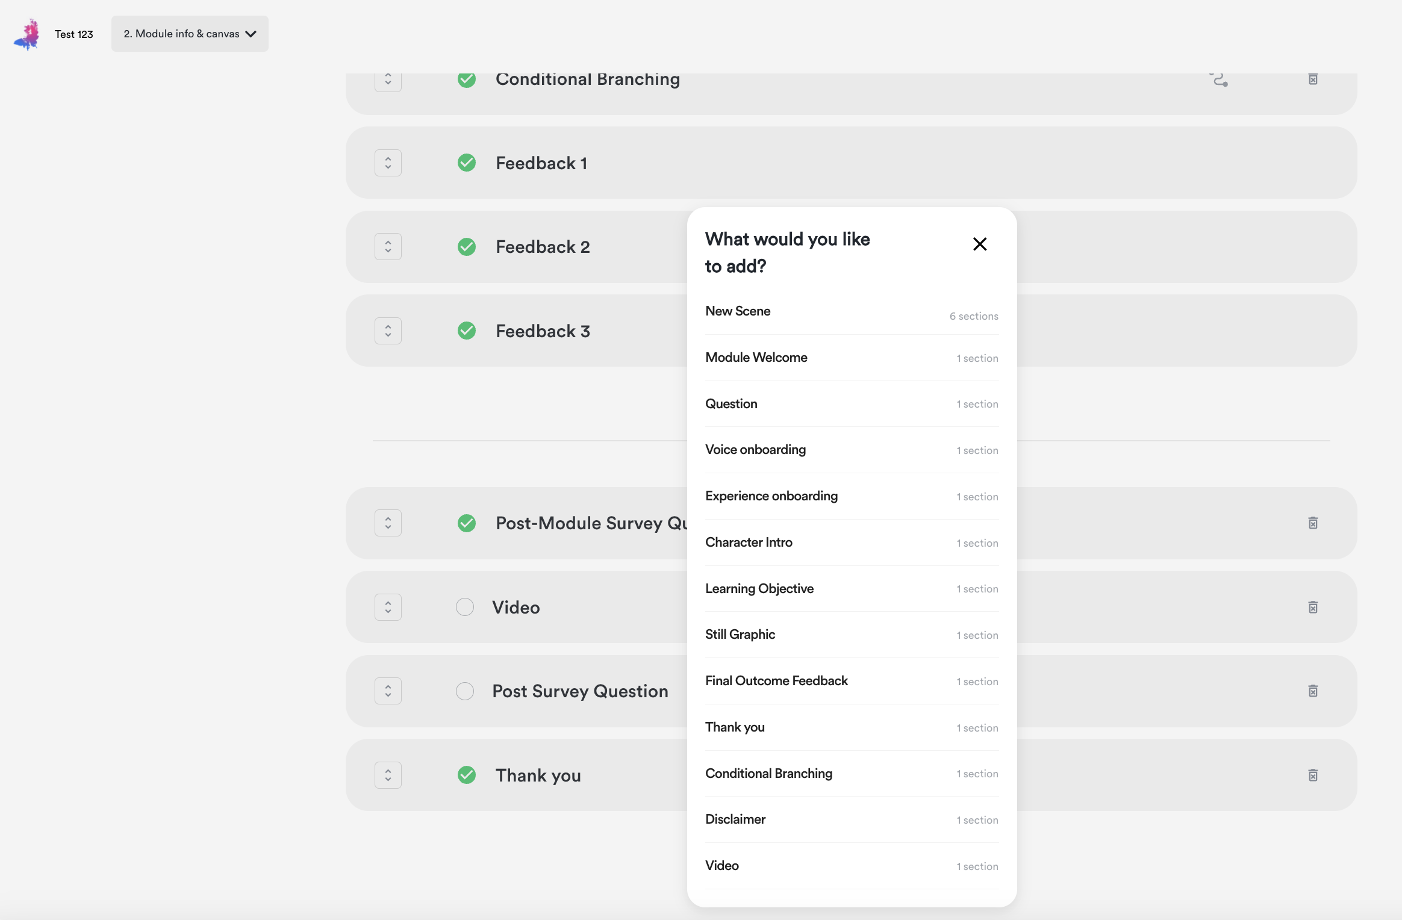The image size is (1402, 920).
Task: Delete the Conditional Branching row via trash icon
Action: [1313, 79]
